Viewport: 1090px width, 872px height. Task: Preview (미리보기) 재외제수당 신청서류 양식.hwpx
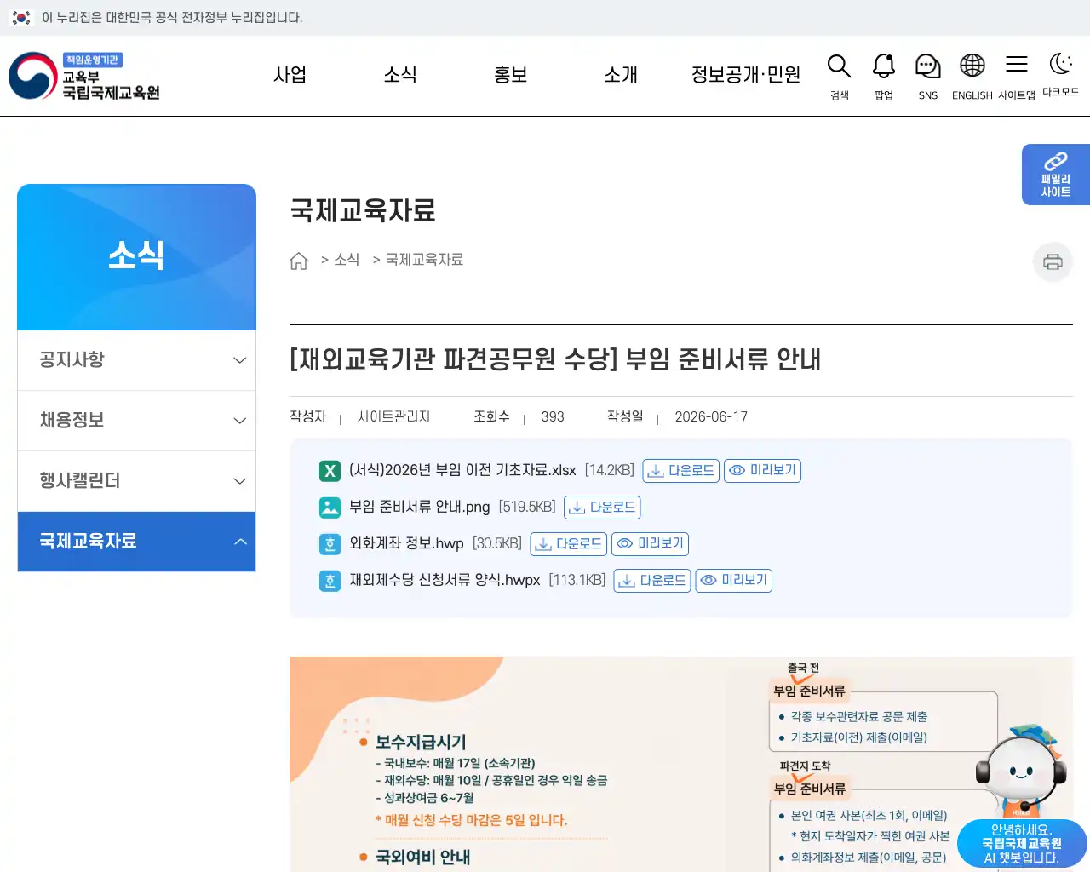point(734,581)
